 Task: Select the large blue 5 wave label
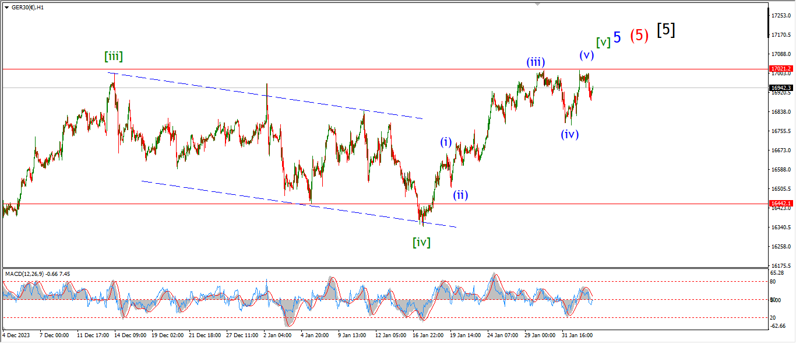[x=617, y=37]
